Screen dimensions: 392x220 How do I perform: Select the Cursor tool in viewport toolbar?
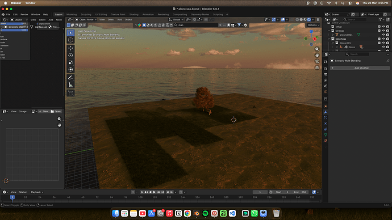coord(71,40)
